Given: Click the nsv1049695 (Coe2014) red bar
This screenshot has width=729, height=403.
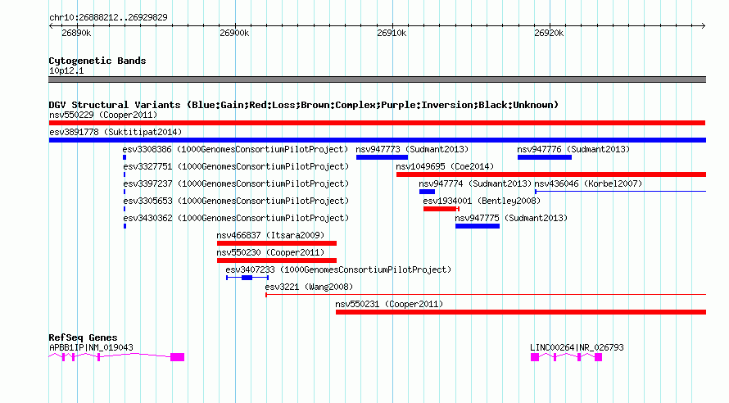Looking at the screenshot, I should click(x=551, y=174).
